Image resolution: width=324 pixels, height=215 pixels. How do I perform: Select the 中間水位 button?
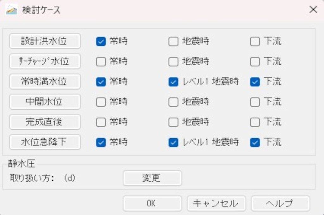(x=45, y=102)
